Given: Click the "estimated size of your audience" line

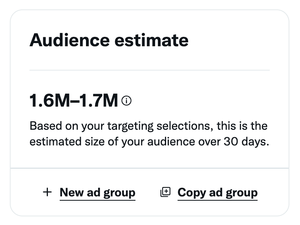Looking at the screenshot, I should pos(148,142).
